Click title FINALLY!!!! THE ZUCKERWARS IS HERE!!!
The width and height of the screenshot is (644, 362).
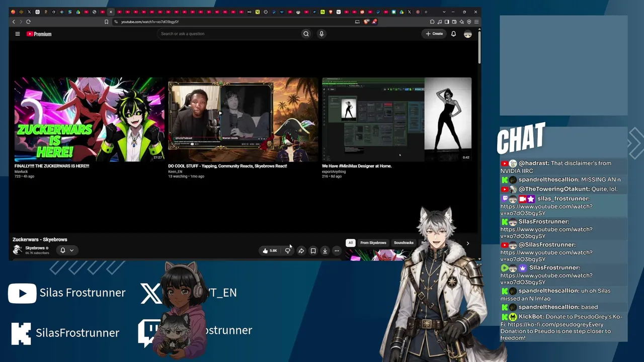pos(52,166)
